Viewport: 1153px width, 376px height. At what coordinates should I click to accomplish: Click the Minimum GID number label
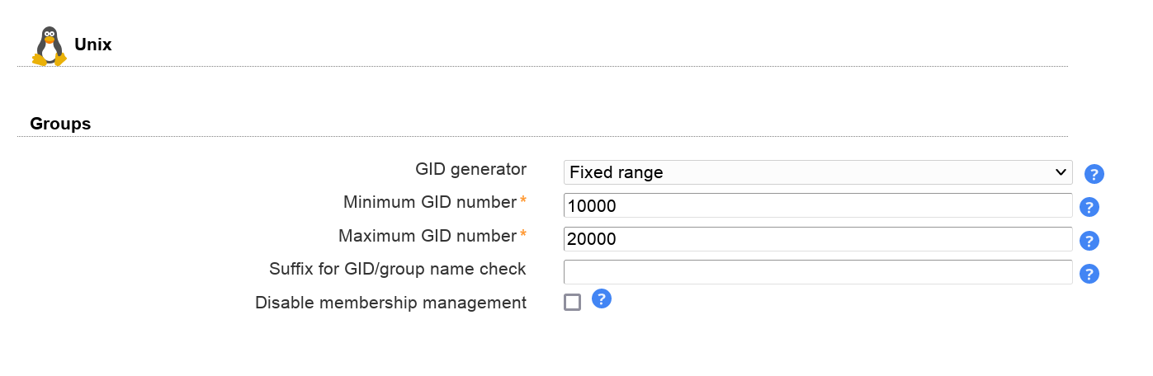point(429,202)
